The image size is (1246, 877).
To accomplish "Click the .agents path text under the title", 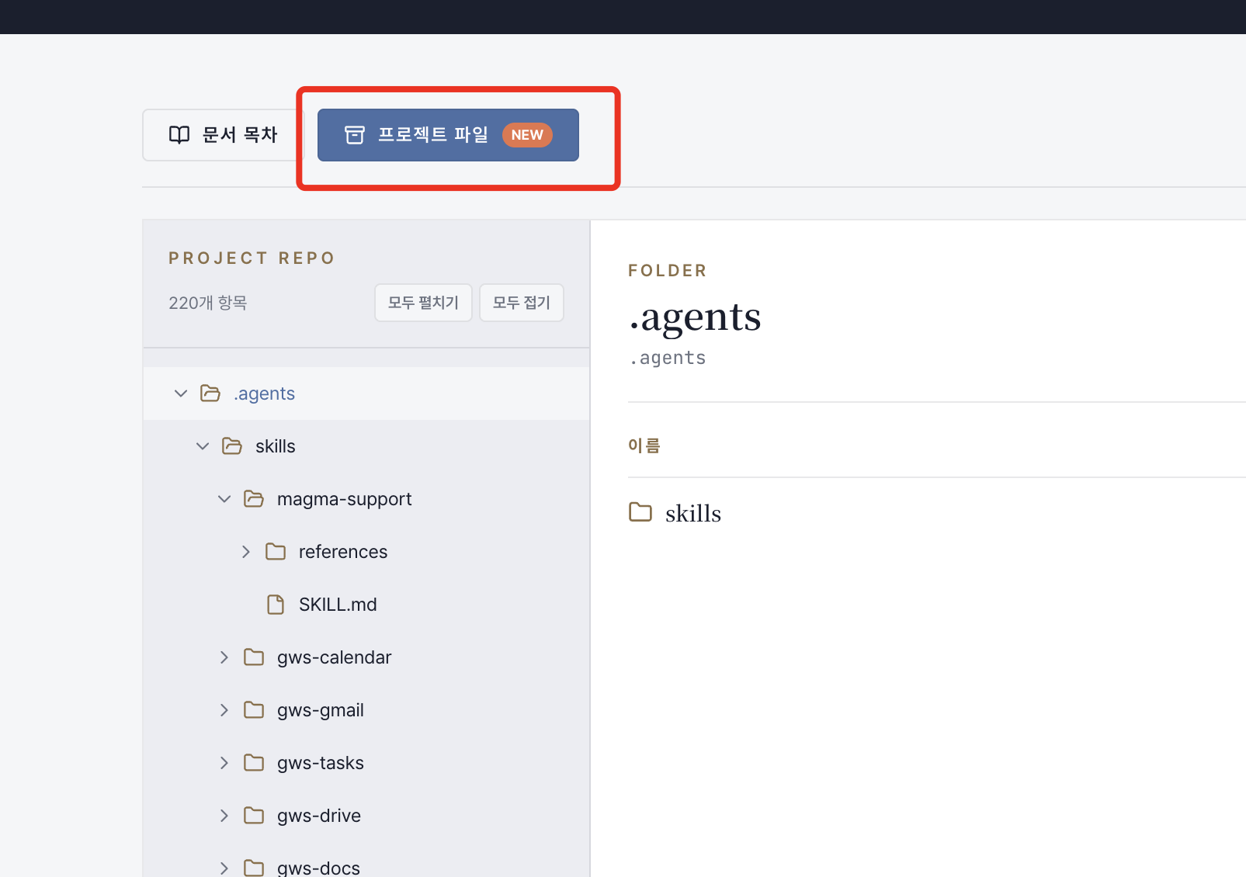I will [x=668, y=358].
